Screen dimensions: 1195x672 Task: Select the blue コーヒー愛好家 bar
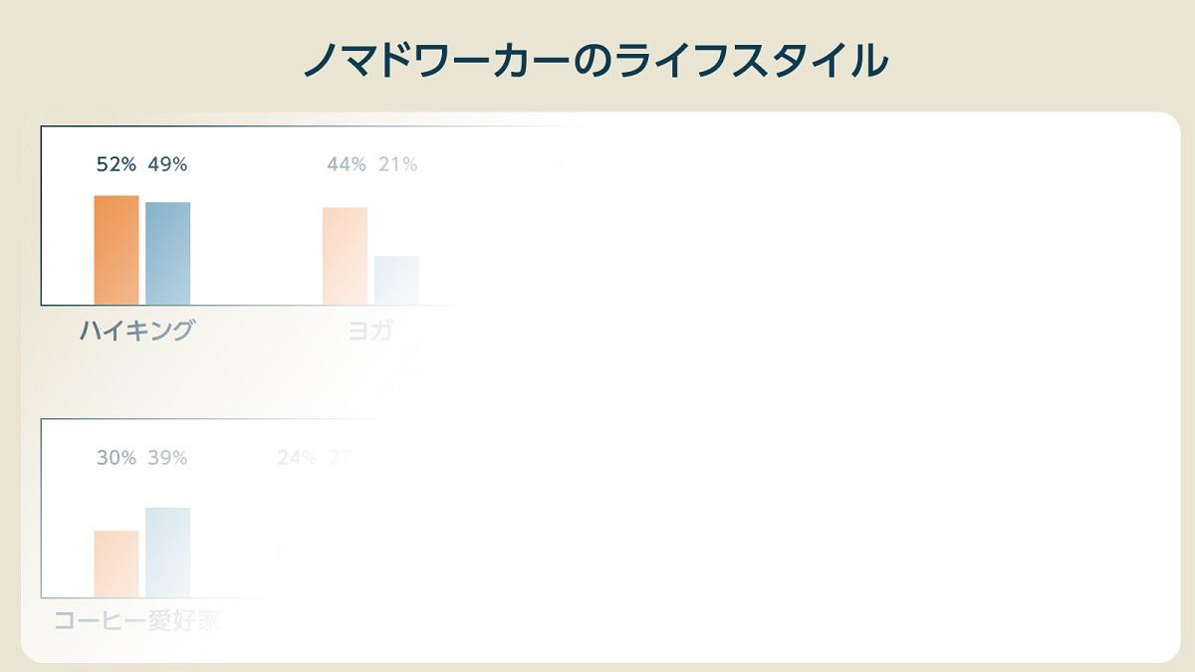(167, 553)
